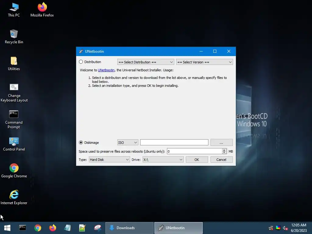The height and width of the screenshot is (234, 312).
Task: Click the blue notebook taskbar icon
Action: tap(67, 228)
